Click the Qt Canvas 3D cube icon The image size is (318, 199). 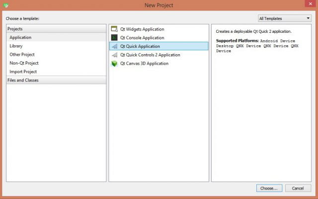(114, 64)
